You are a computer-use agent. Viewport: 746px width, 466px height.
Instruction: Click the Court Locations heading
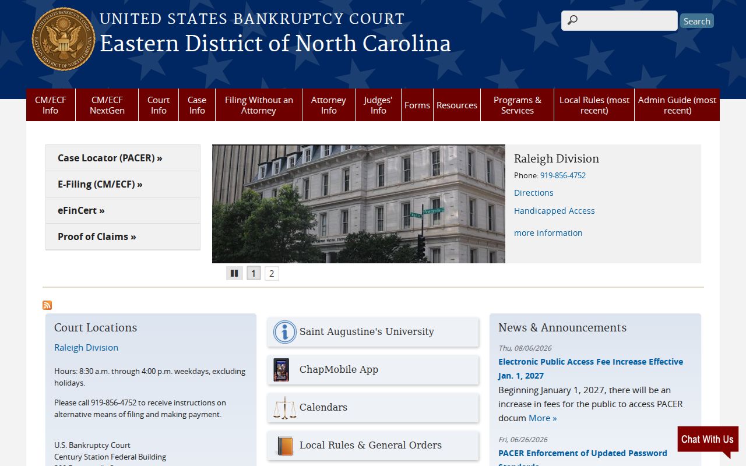coord(96,327)
